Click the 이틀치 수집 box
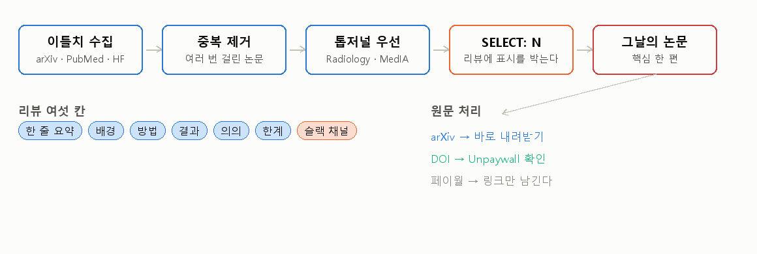757x254 pixels. click(x=81, y=49)
